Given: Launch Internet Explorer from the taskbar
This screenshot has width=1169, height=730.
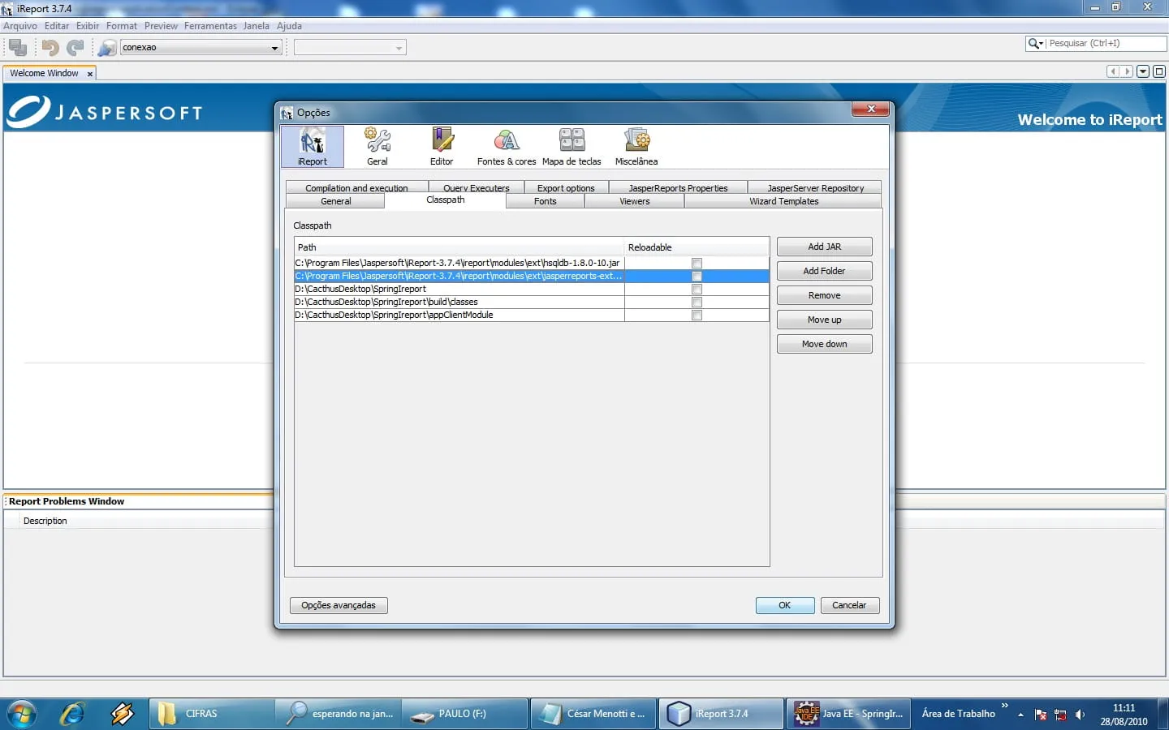Looking at the screenshot, I should tap(72, 714).
